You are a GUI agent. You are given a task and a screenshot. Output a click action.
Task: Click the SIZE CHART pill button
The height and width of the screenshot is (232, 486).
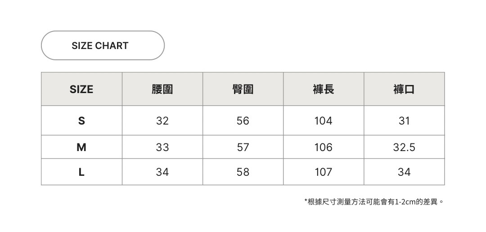click(103, 45)
